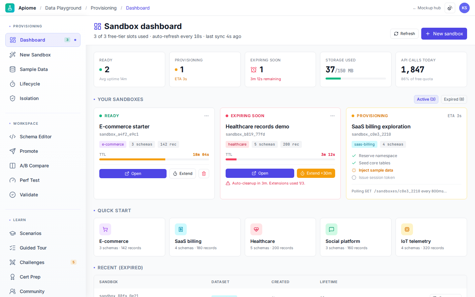The height and width of the screenshot is (297, 475).
Task: Click the Auto-cleanup warning triangle icon
Action: [x=228, y=183]
